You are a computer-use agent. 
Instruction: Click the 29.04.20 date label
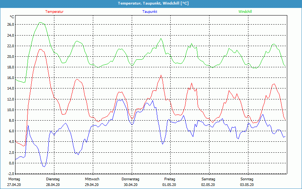click(x=92, y=185)
